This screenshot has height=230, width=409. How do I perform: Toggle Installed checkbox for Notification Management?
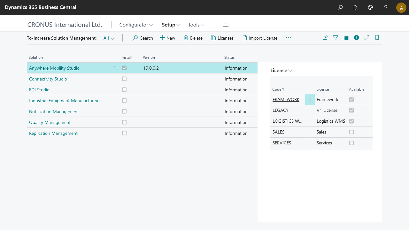tap(124, 111)
